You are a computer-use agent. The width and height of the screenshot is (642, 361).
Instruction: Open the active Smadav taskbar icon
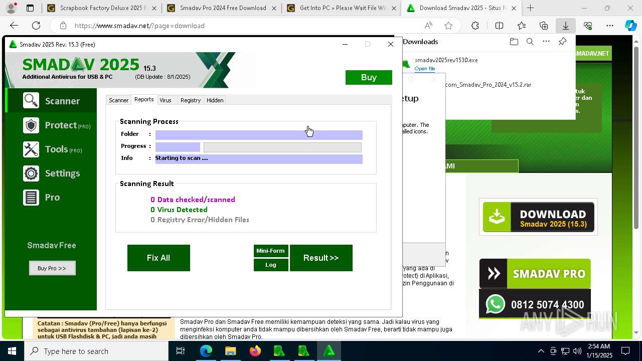pos(329,351)
